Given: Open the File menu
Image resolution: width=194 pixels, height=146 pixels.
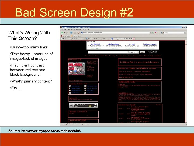Looking at the screenshot, I should (62, 30).
